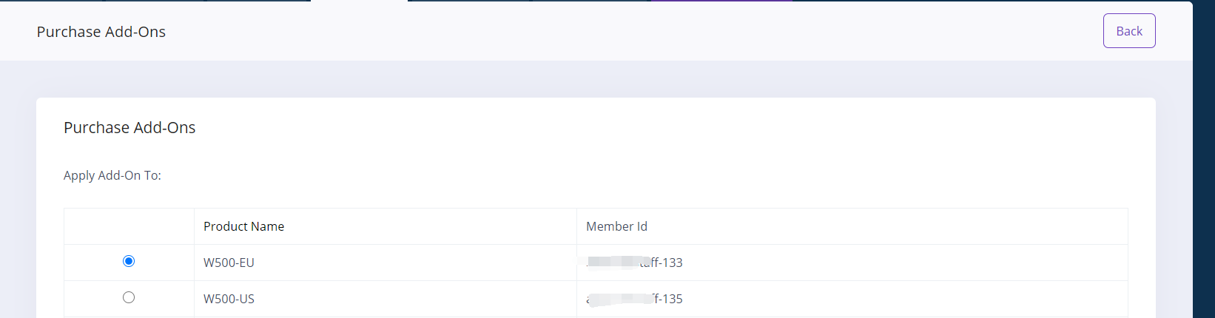Viewport: 1215px width, 318px height.
Task: Click the Purchase Add-Ons title in top header bar
Action: (101, 32)
